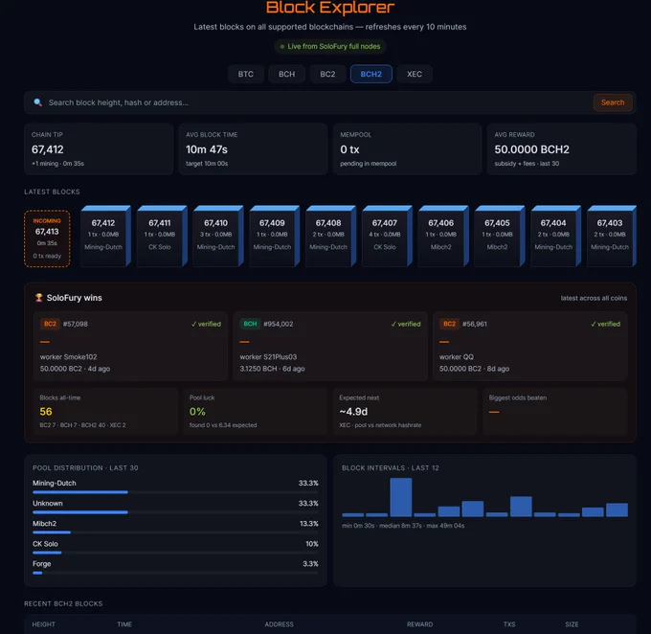
Task: Click the magnifying glass search icon
Action: point(37,102)
